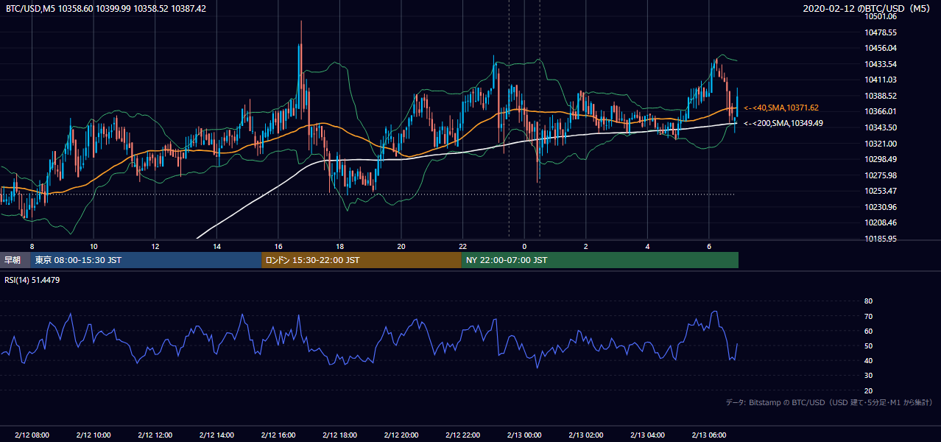The height and width of the screenshot is (442, 941).
Task: Click the date label 2/12 20:00
Action: pos(401,435)
